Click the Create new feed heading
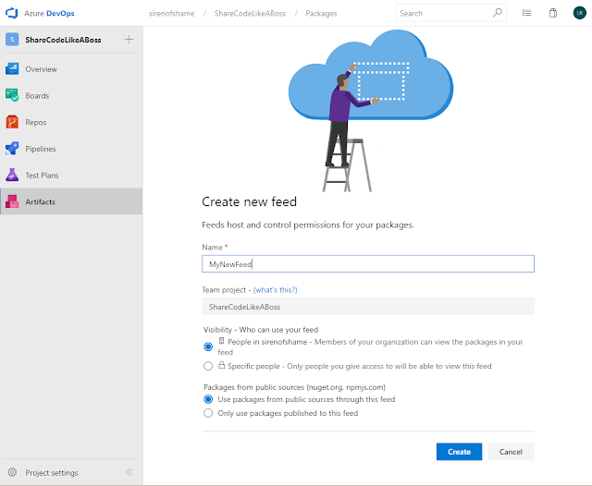The height and width of the screenshot is (486, 592). pos(249,201)
